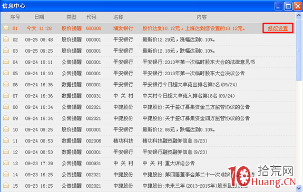
Task: Click stock code 600000
Action: tap(93, 28)
